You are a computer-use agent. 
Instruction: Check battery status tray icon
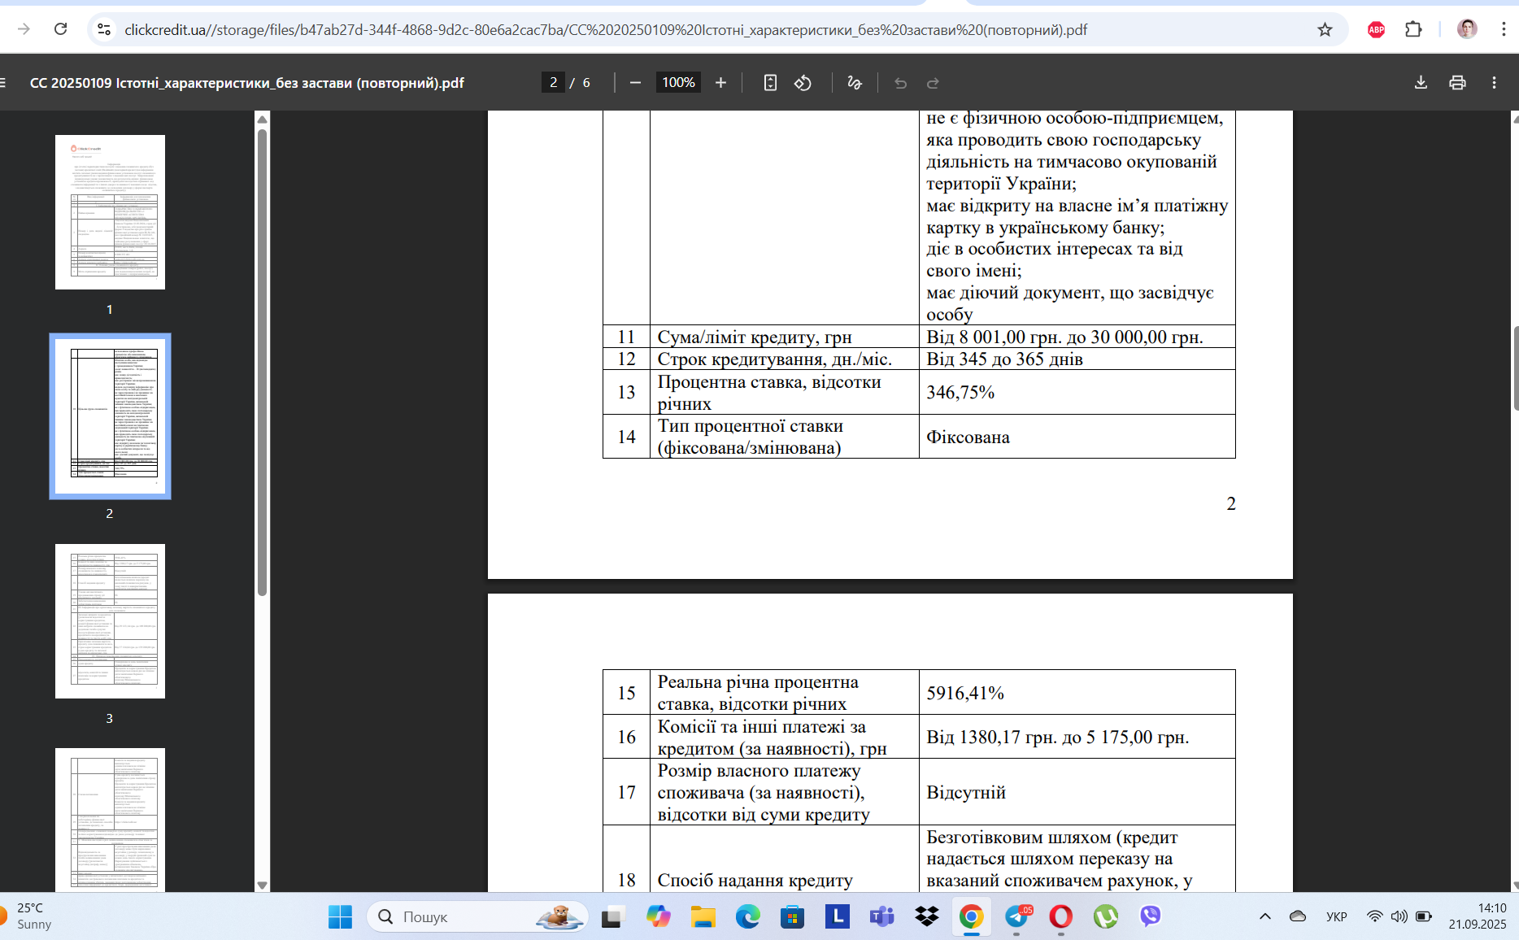(1424, 916)
